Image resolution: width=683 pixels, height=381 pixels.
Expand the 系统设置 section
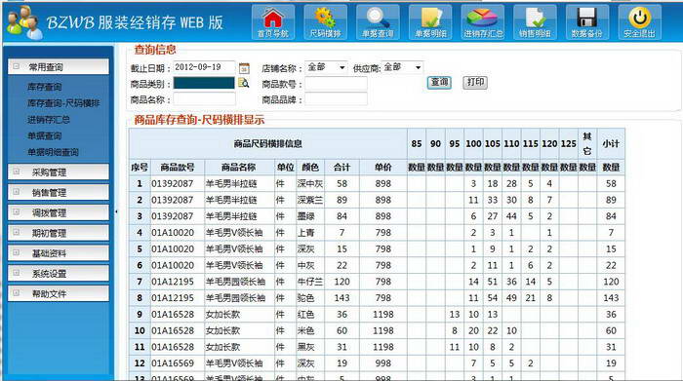tap(17, 273)
